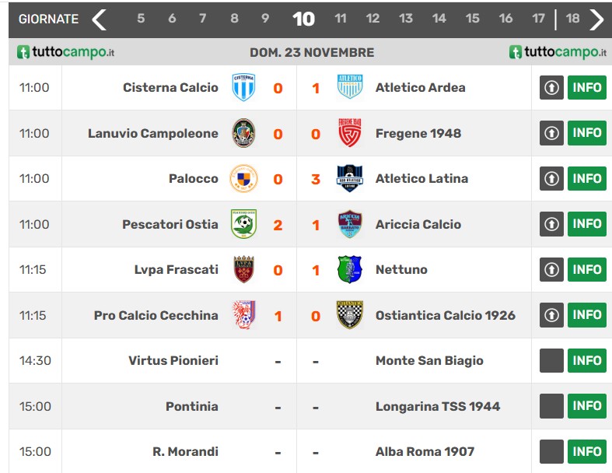The height and width of the screenshot is (473, 612).
Task: Click the left tuttocampo.it logo
Action: [x=66, y=52]
